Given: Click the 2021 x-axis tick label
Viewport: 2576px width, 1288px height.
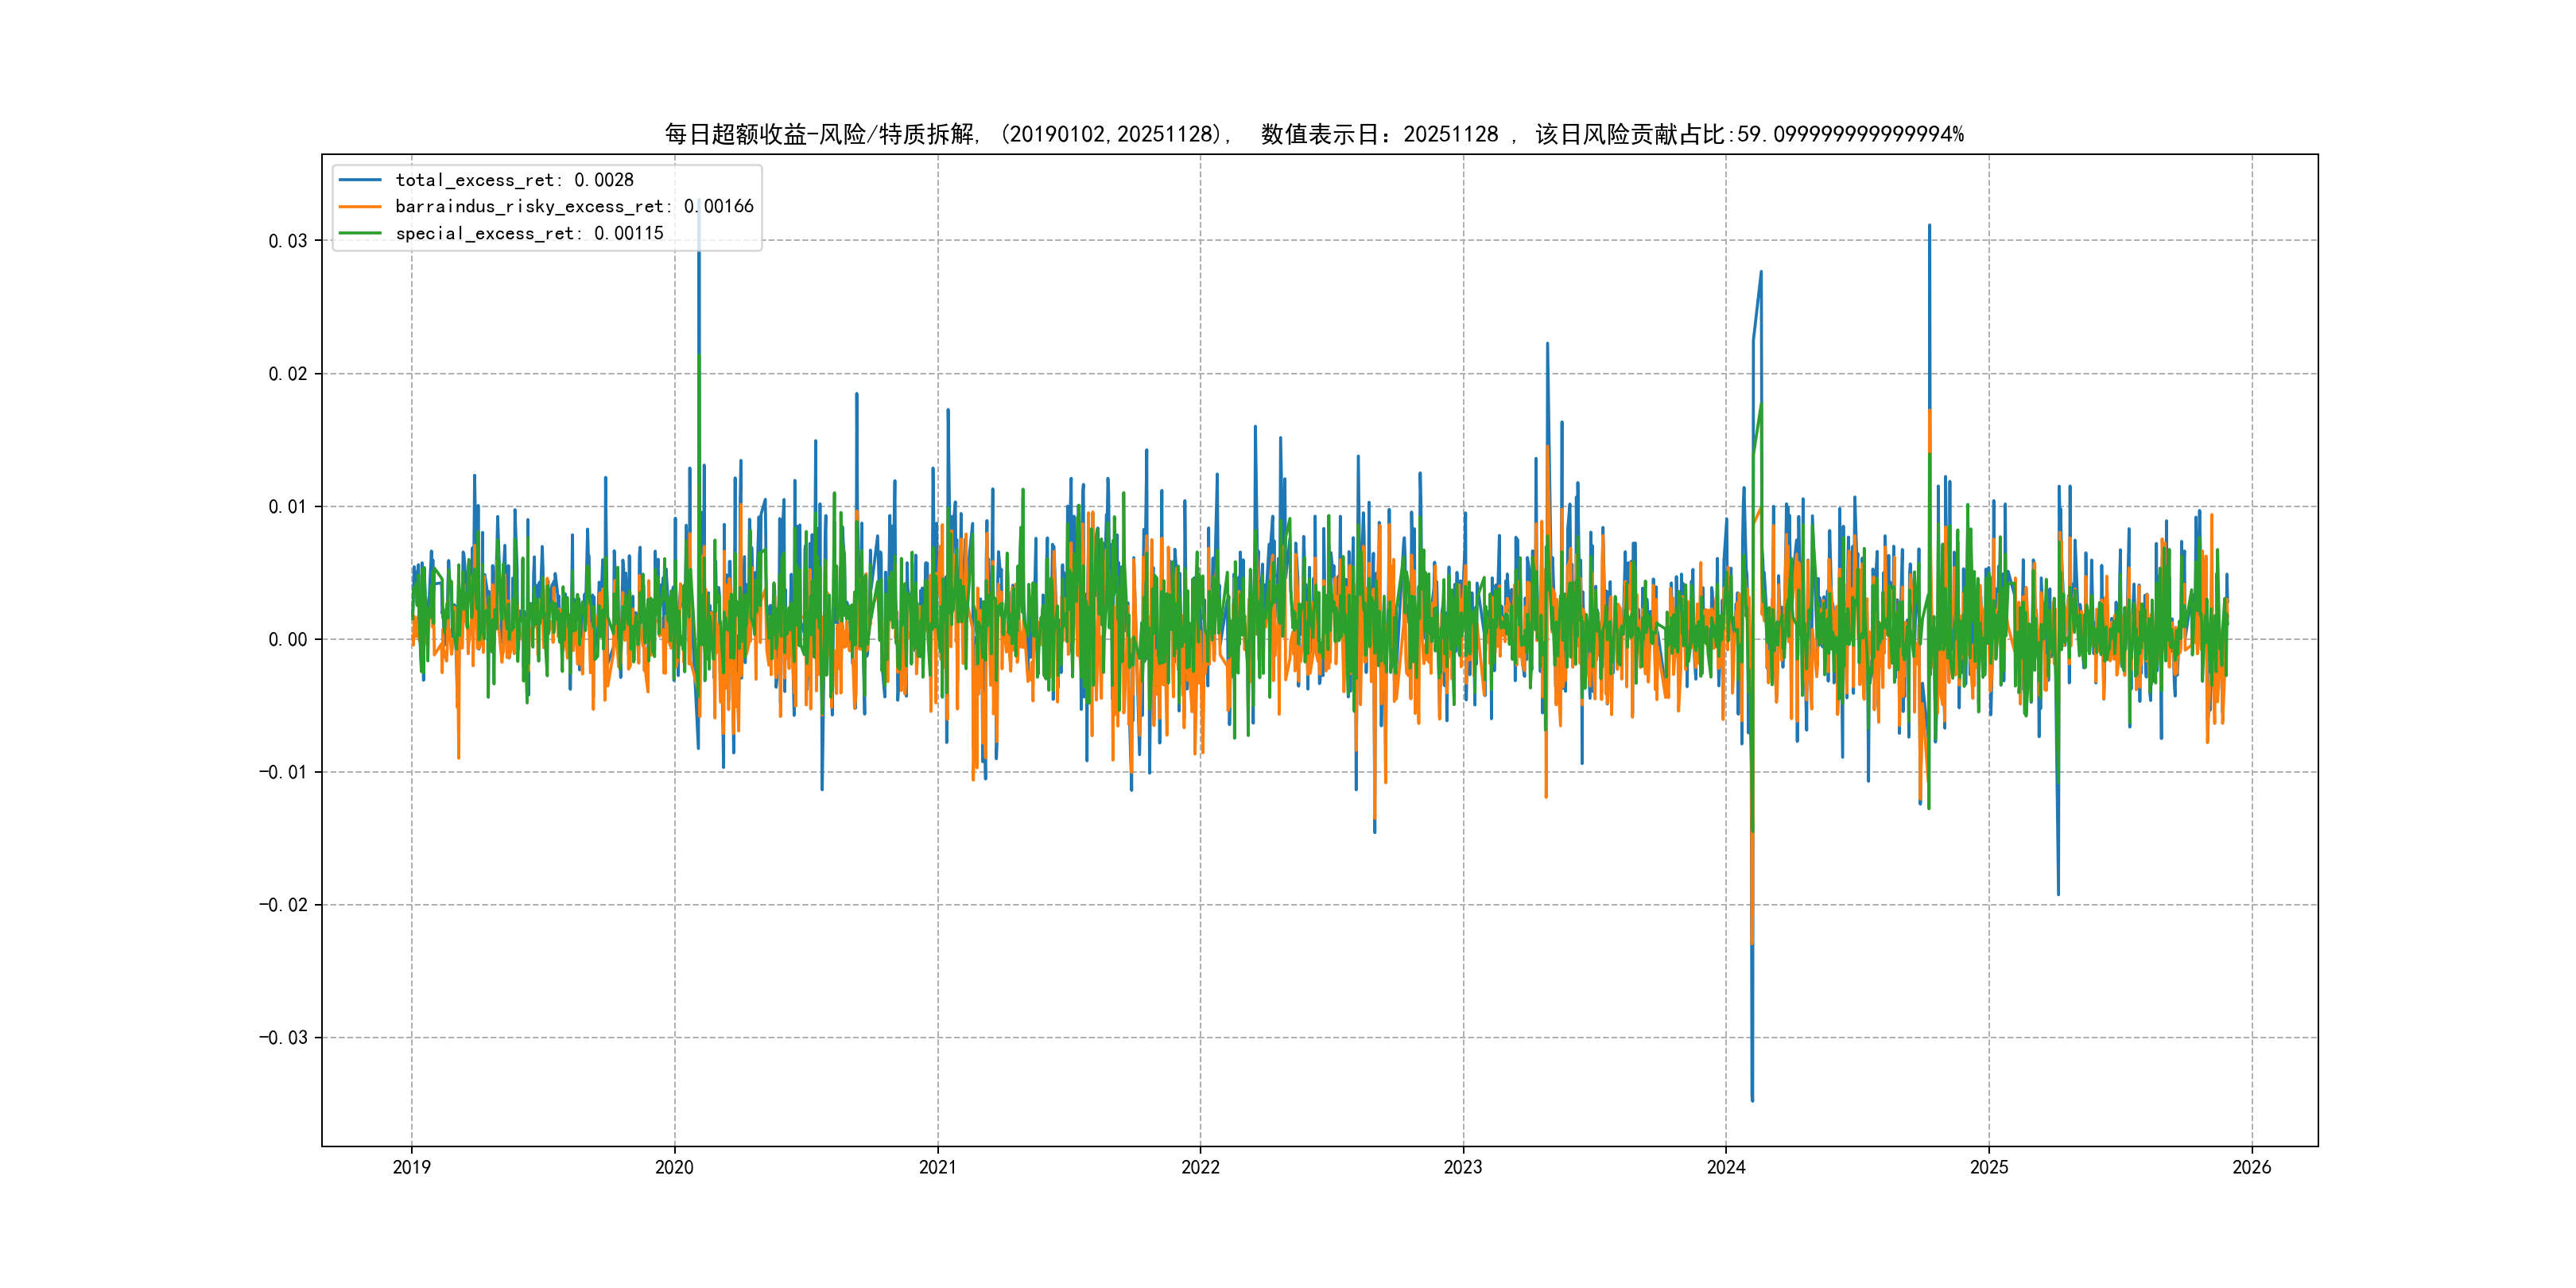Looking at the screenshot, I should [937, 1167].
